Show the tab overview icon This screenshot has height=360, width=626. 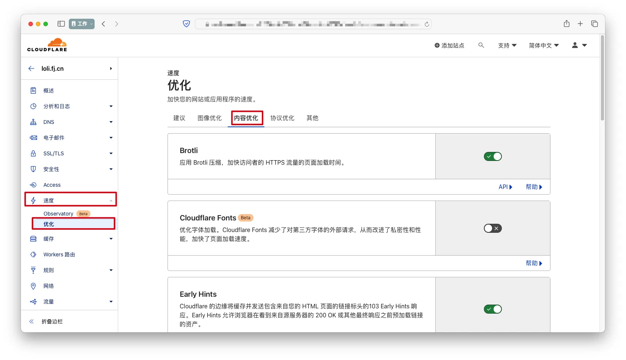pos(595,24)
